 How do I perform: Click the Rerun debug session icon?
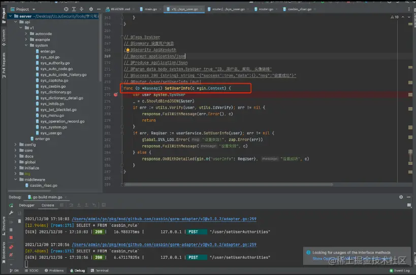[x=11, y=205]
